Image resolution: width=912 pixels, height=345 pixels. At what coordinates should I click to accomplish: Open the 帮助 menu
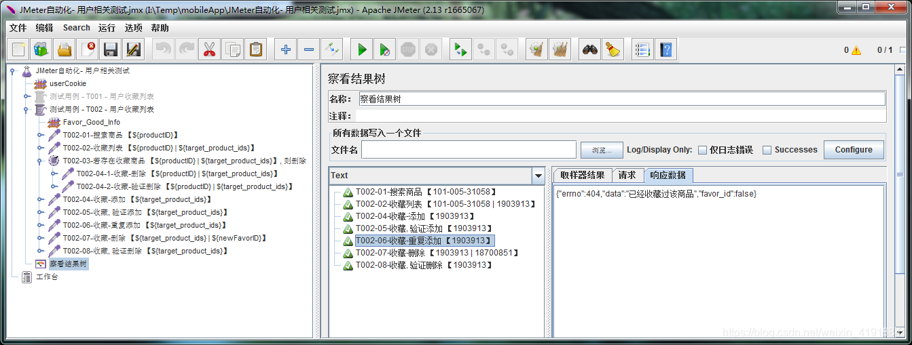click(x=160, y=28)
